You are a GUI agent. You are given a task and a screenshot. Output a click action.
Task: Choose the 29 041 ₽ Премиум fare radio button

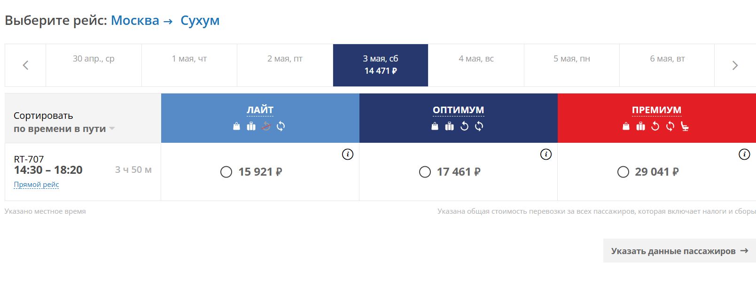(x=623, y=172)
